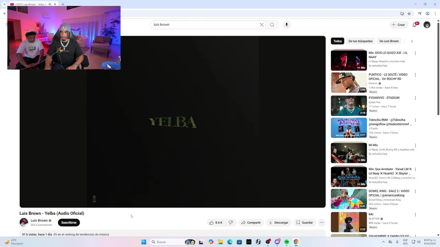This screenshot has height=247, width=440.
Task: Open options for 'Mix: Que Arrebate' playlist
Action: (x=415, y=169)
